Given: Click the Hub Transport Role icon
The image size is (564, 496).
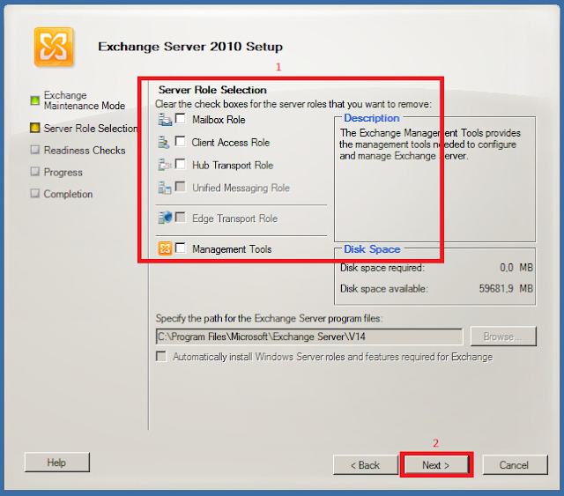Looking at the screenshot, I should 165,165.
